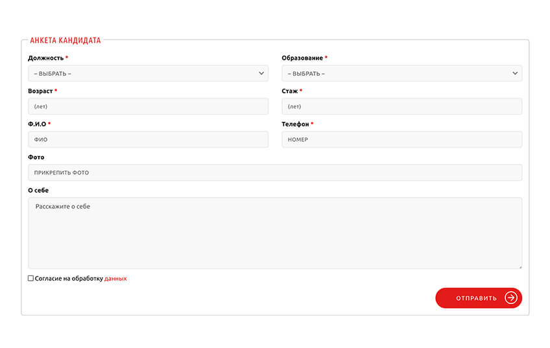Screen dimensions: 550x348
Task: Open the red 'данных' link
Action: pos(115,279)
